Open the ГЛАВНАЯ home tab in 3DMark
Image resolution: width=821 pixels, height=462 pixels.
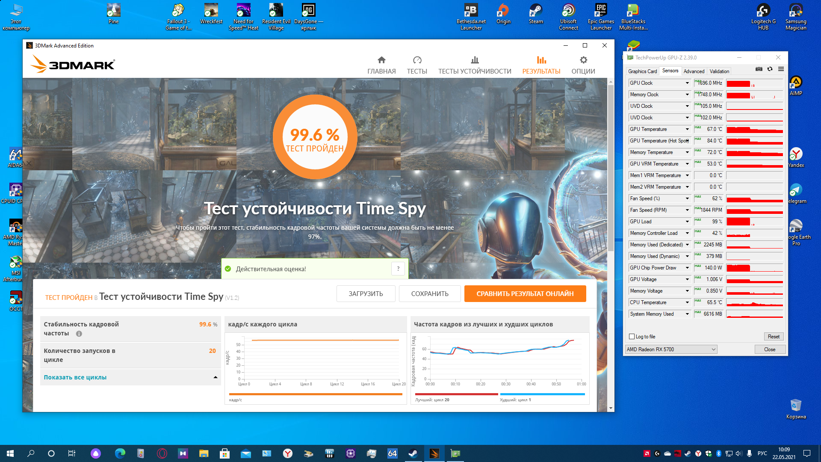(381, 65)
